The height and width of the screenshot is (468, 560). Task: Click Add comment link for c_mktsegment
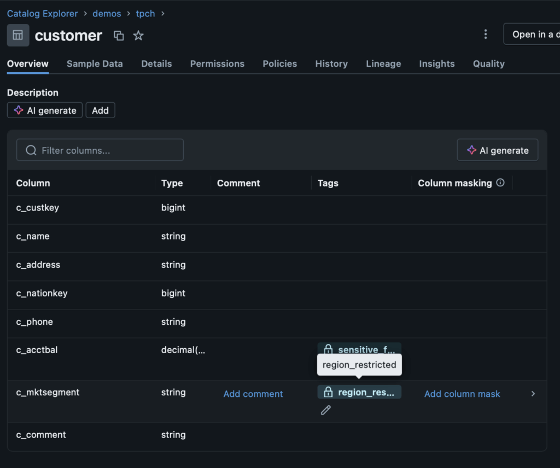[x=253, y=394]
